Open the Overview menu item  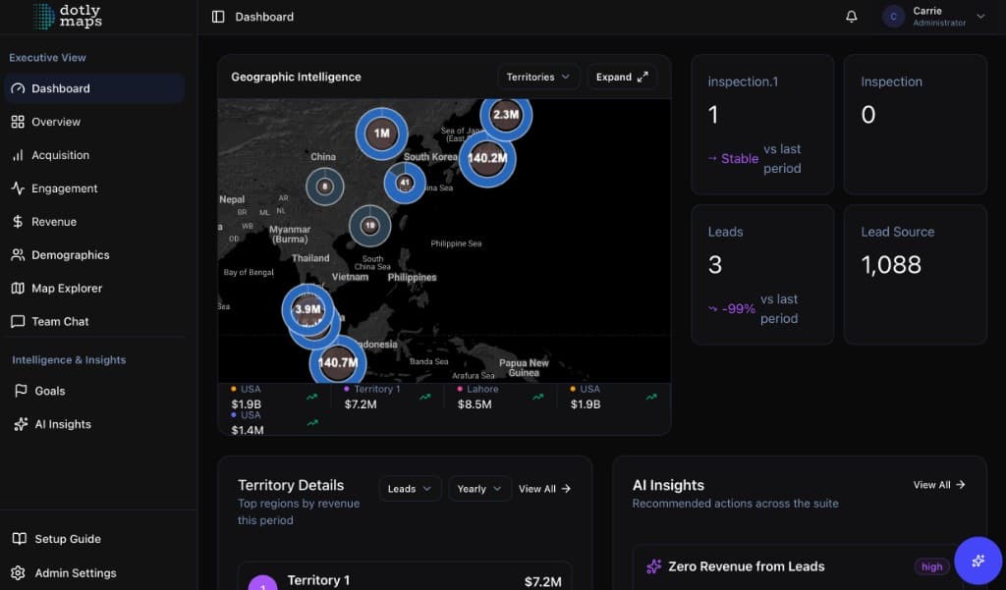[x=94, y=122]
